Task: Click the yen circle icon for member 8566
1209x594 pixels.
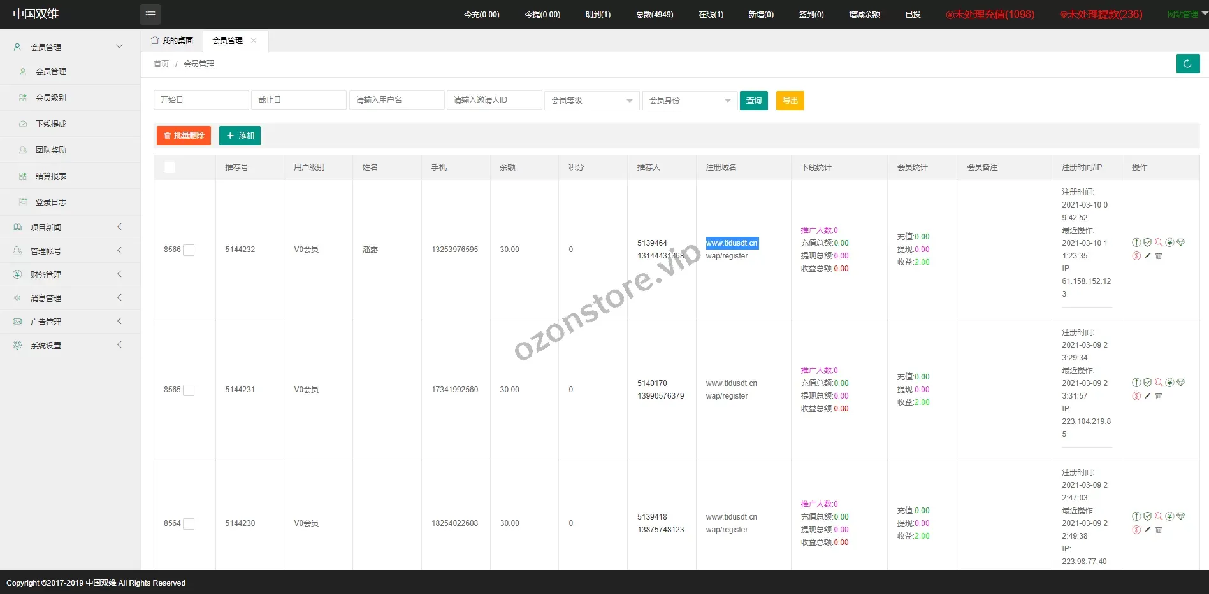Action: click(1169, 243)
